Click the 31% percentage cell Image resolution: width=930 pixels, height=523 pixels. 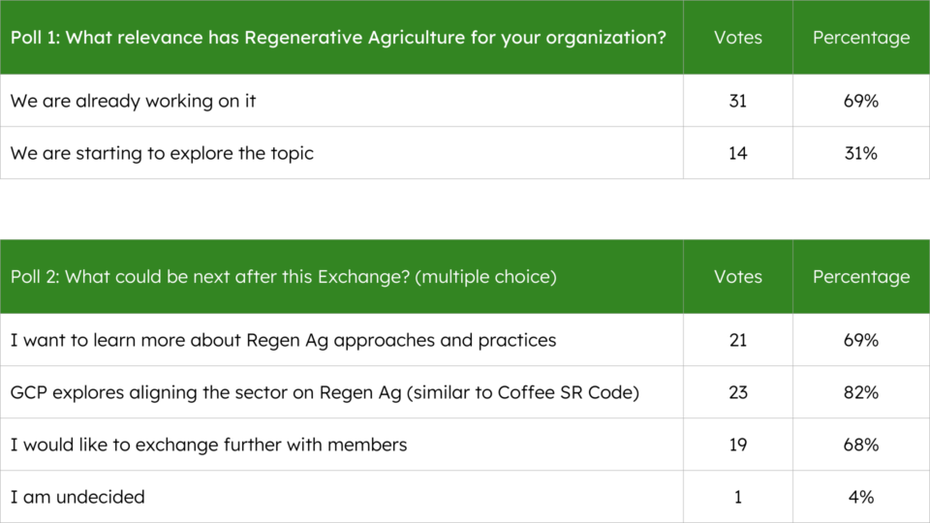pos(861,153)
